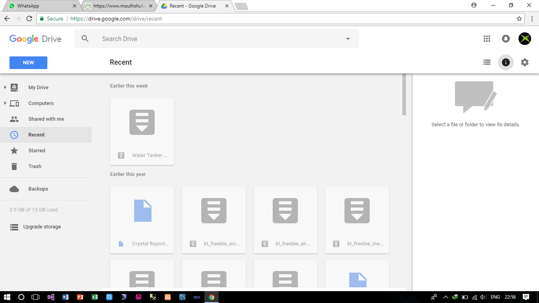Expand the My Drive folder tree
This screenshot has height=303, width=539.
tap(5, 87)
